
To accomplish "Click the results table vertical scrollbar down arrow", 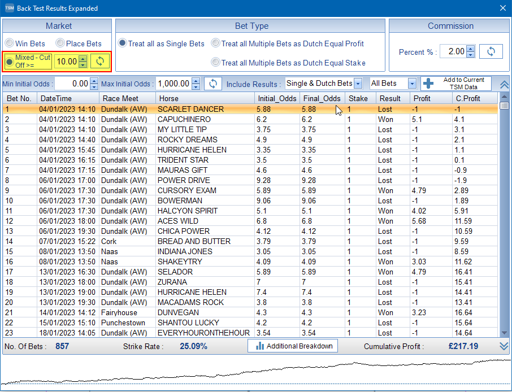I will [x=504, y=333].
